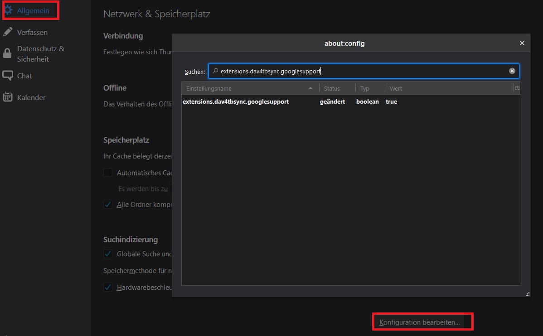Toggle the Automatisches Cache checkbox

108,173
